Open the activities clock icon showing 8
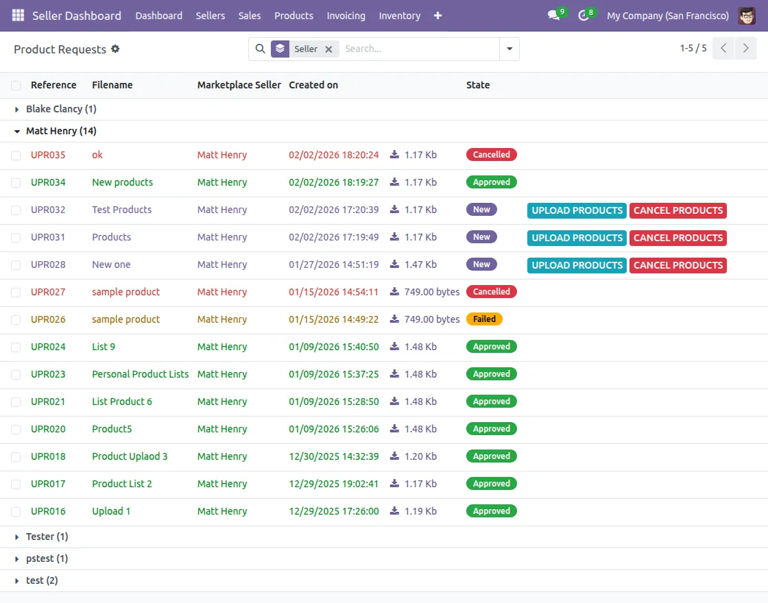The height and width of the screenshot is (603, 768). pos(584,15)
